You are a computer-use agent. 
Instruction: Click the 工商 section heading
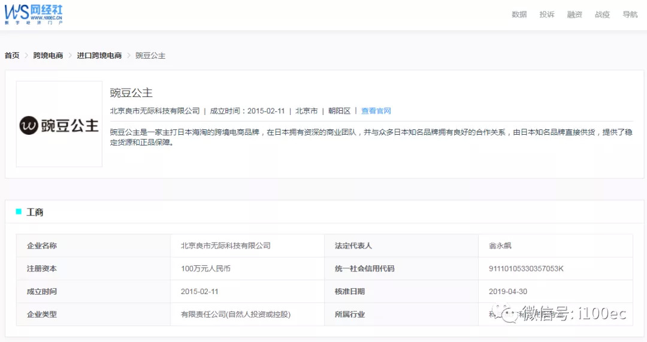tap(35, 212)
